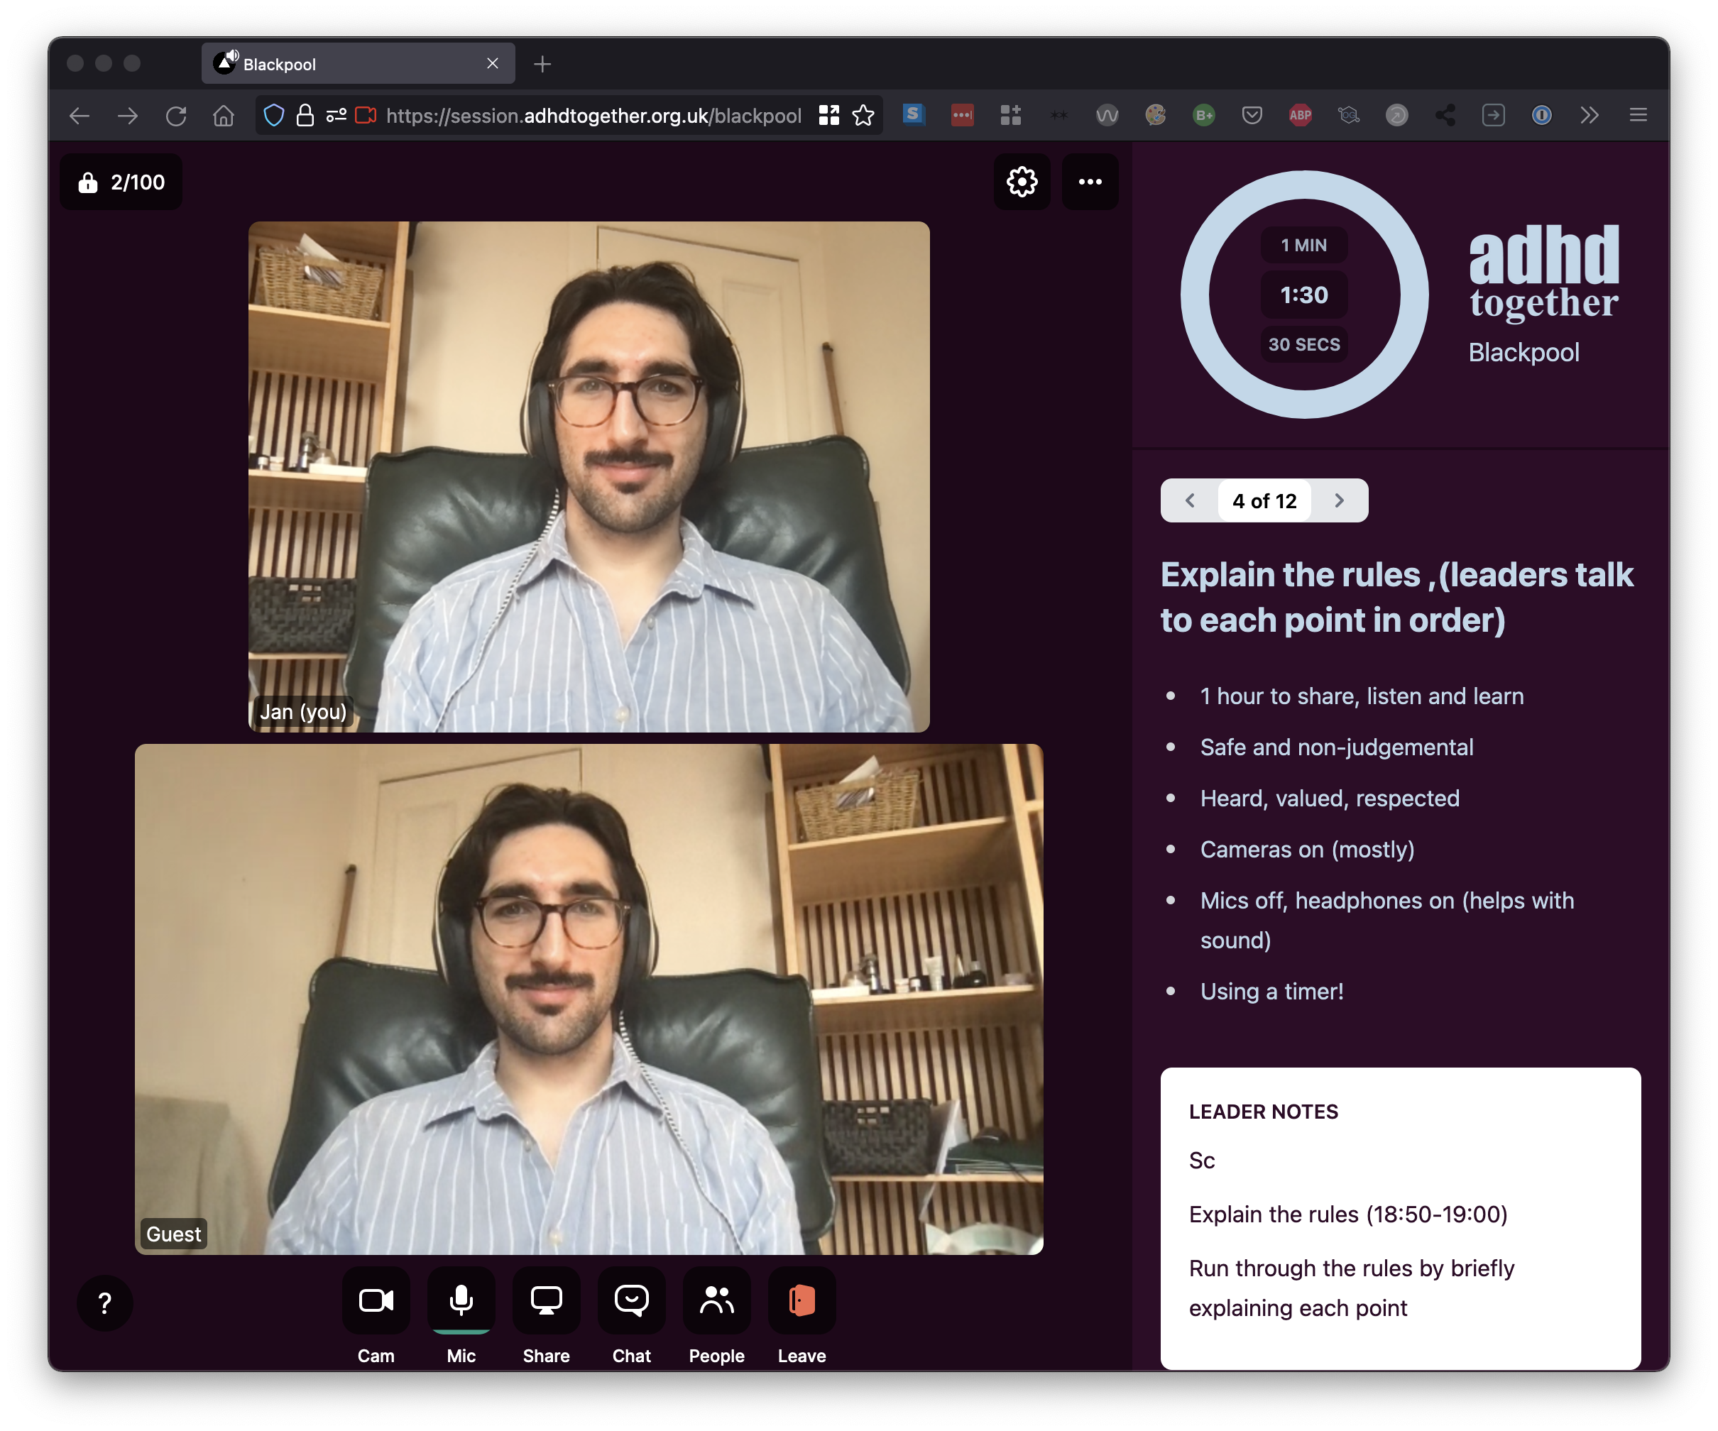Open the help question mark button
Image resolution: width=1718 pixels, height=1431 pixels.
[x=105, y=1303]
